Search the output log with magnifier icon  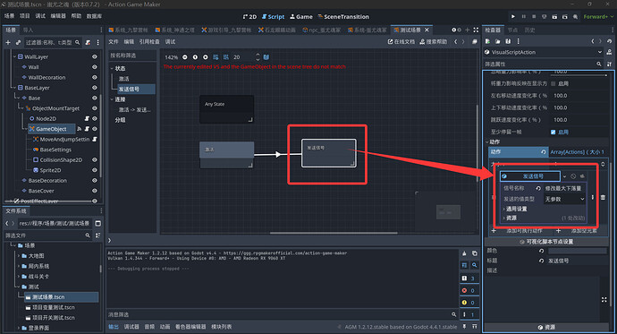point(475,265)
